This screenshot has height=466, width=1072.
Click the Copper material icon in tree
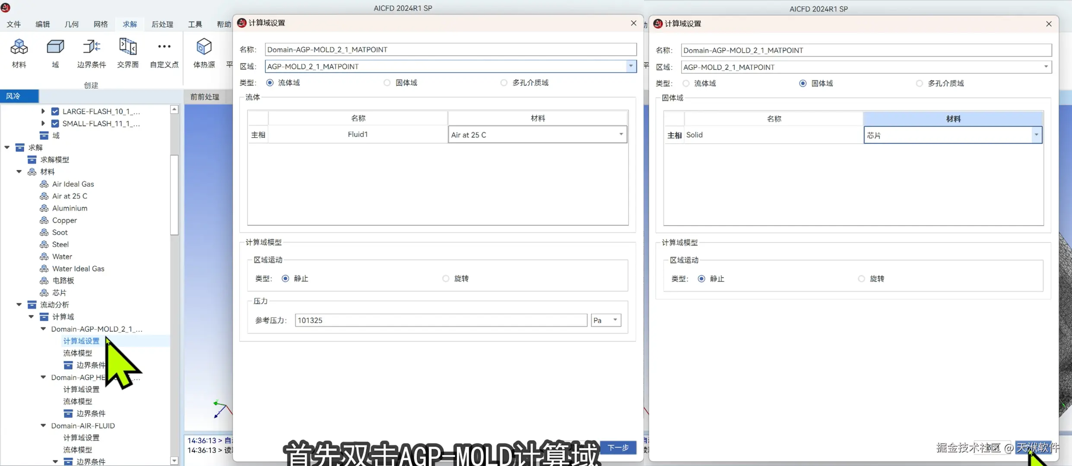[x=44, y=220]
